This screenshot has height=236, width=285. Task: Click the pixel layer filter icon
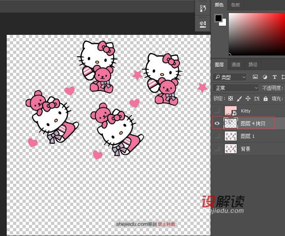pos(255,77)
